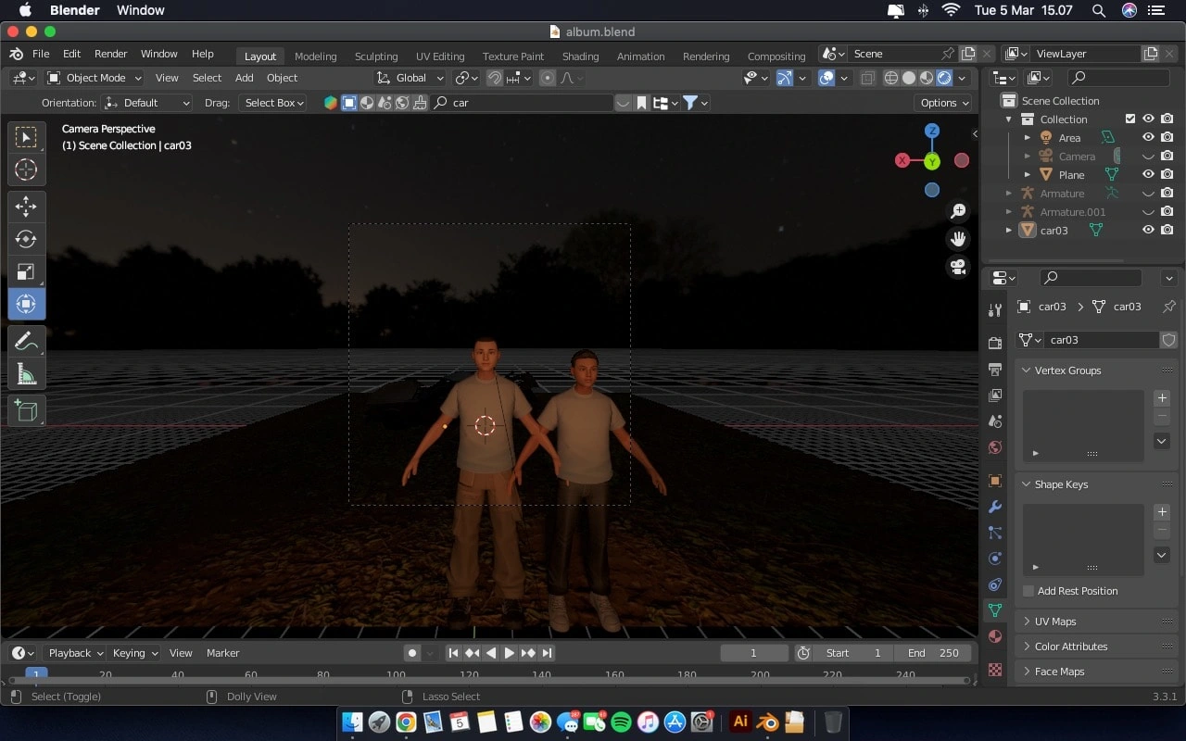1186x741 pixels.
Task: Toggle auto keying record button
Action: tap(412, 653)
